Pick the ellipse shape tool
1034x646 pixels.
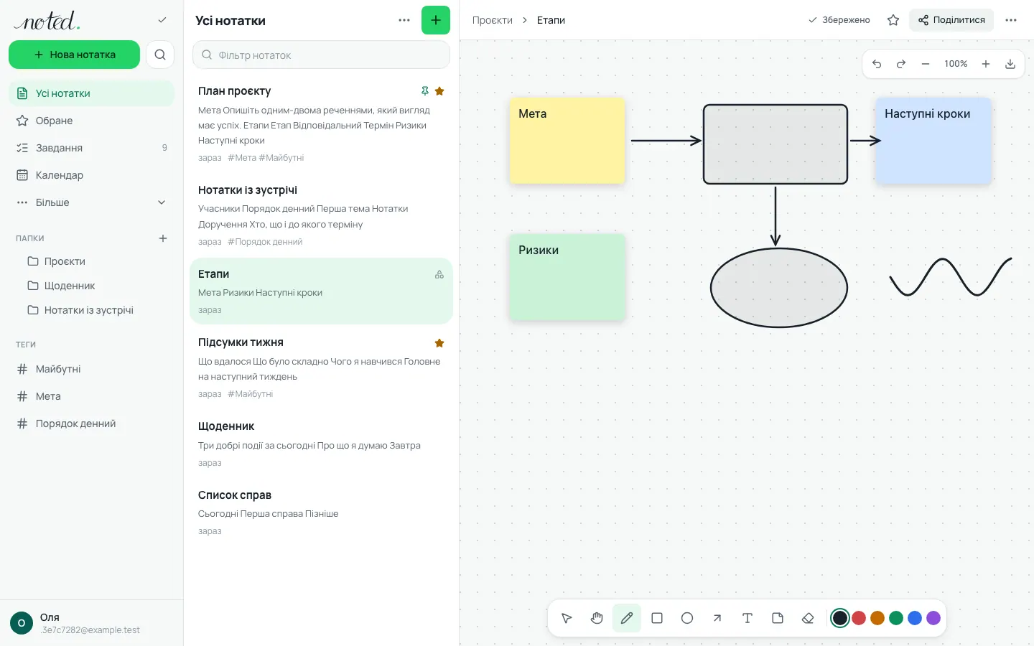point(686,618)
